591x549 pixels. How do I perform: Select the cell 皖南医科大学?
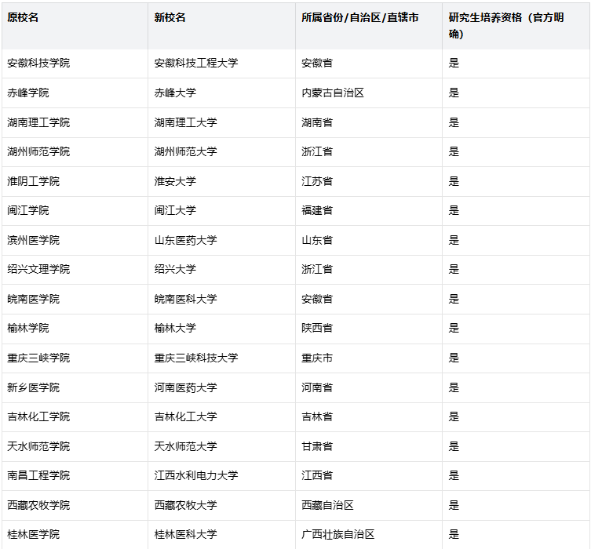pyautogui.click(x=221, y=300)
